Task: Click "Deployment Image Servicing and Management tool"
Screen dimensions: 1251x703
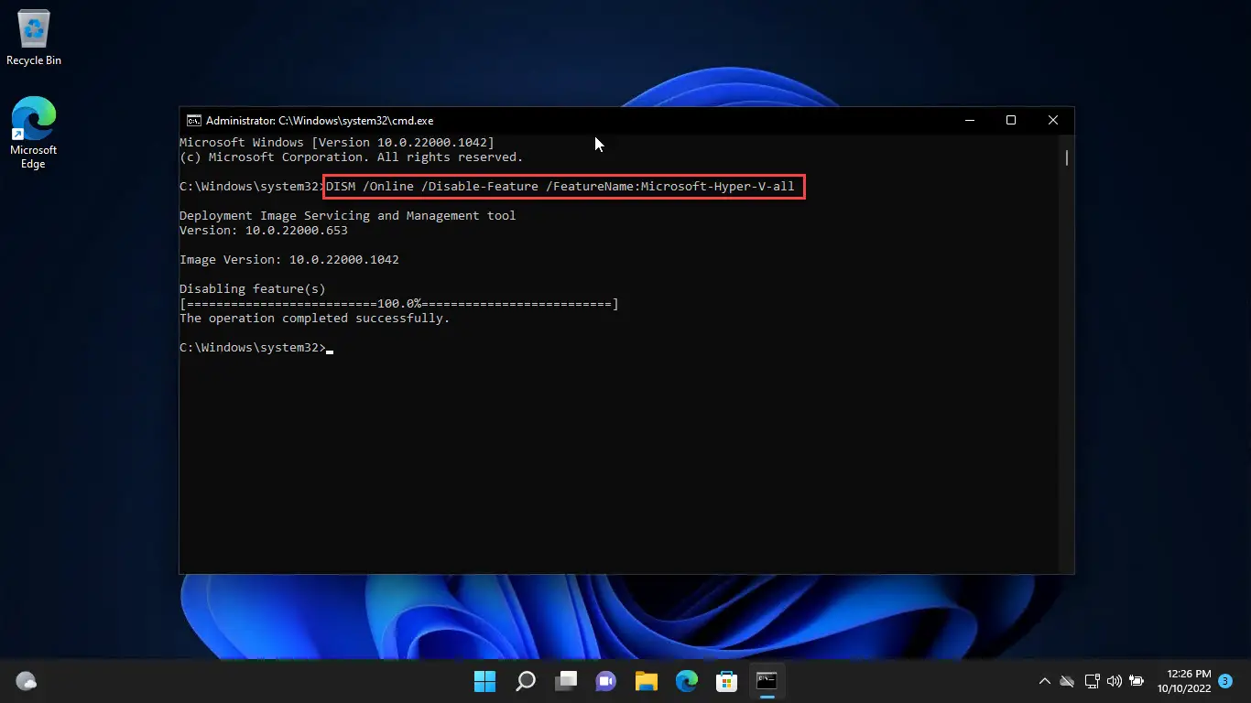Action: point(348,216)
